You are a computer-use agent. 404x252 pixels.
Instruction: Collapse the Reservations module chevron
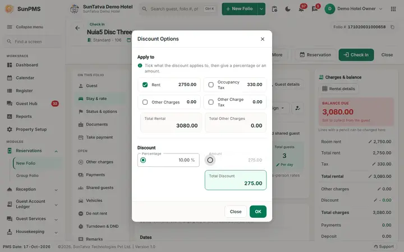click(x=56, y=151)
